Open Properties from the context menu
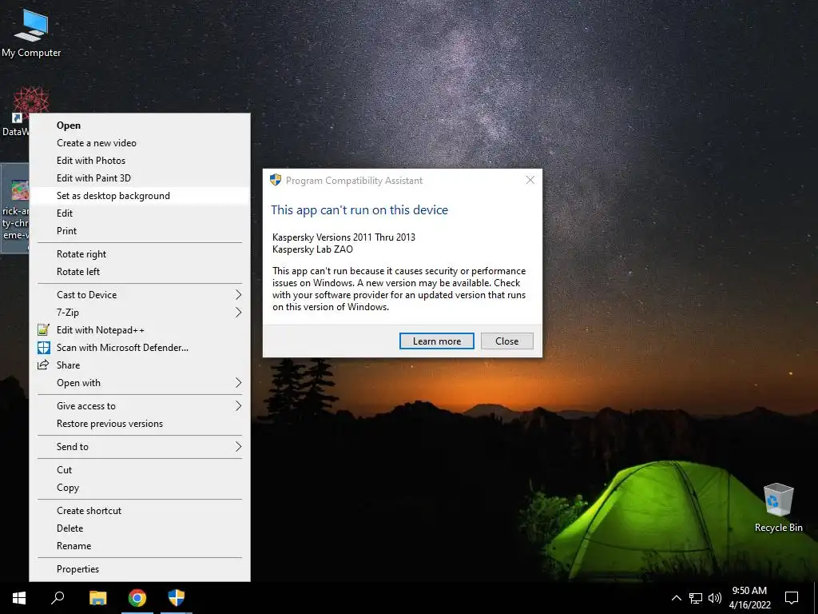 (140, 569)
